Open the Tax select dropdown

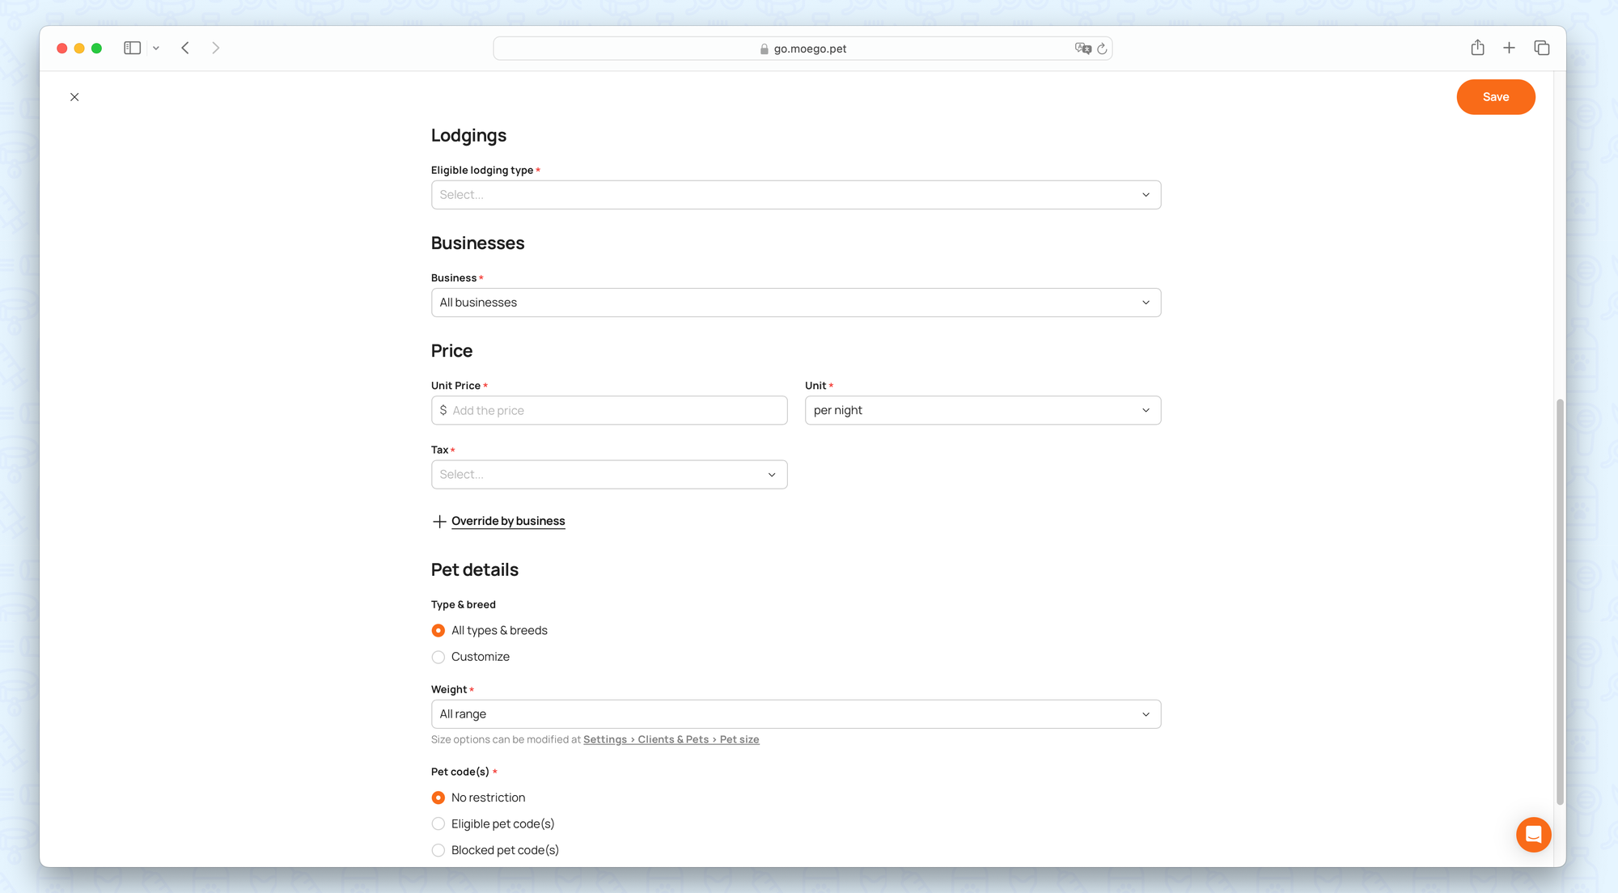point(608,475)
